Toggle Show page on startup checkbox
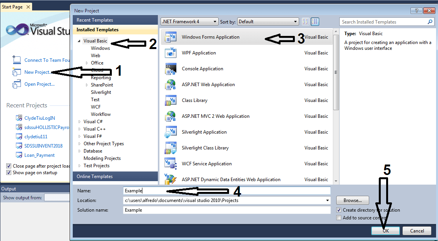 9,173
